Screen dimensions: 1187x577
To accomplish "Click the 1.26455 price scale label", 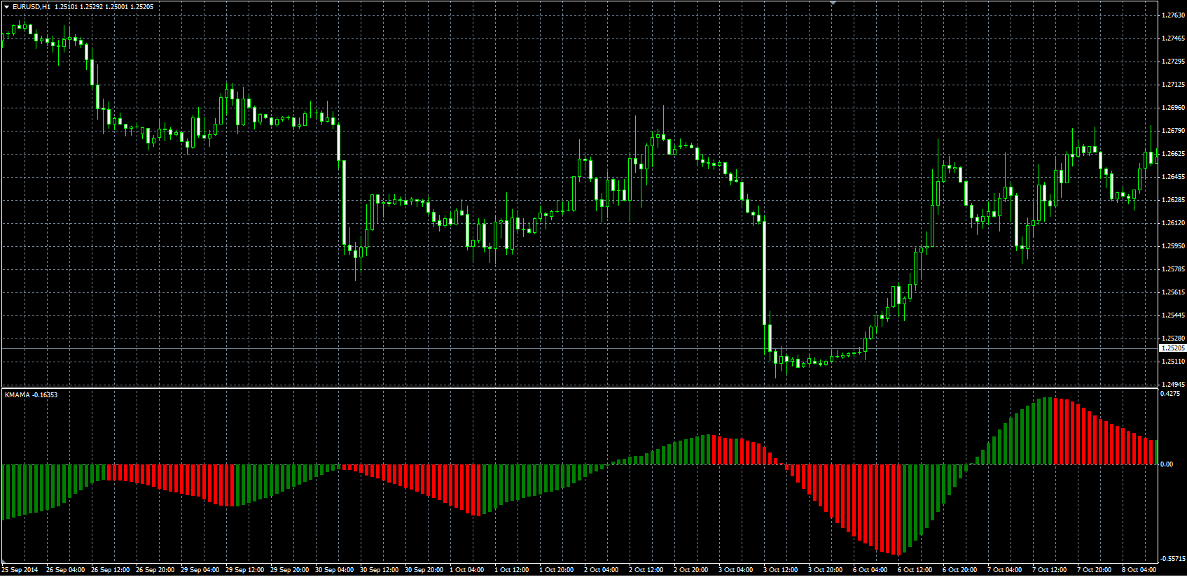I will click(1173, 177).
